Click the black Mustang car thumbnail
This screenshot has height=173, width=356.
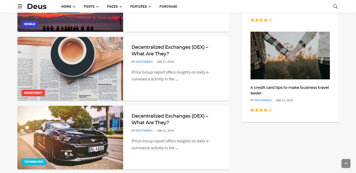pos(70,137)
